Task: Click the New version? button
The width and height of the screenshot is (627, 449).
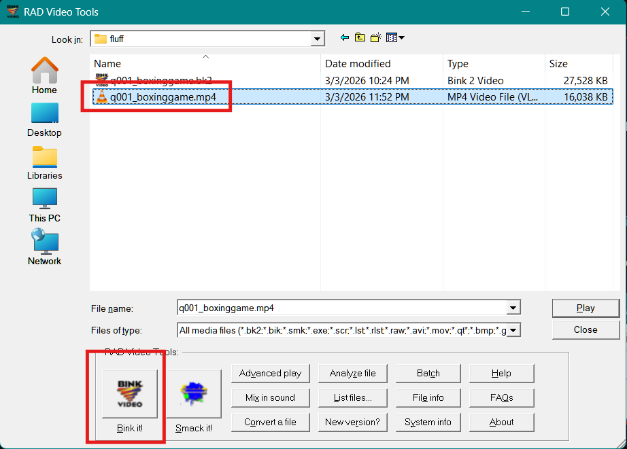Action: [353, 422]
